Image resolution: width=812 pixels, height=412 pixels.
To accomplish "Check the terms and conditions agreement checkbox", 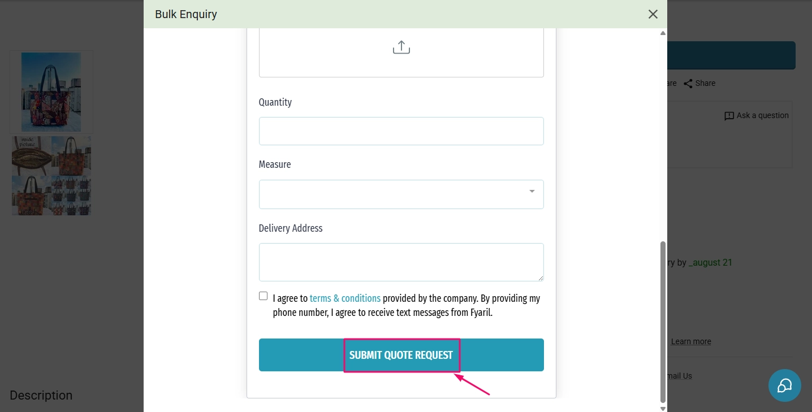I will [263, 296].
